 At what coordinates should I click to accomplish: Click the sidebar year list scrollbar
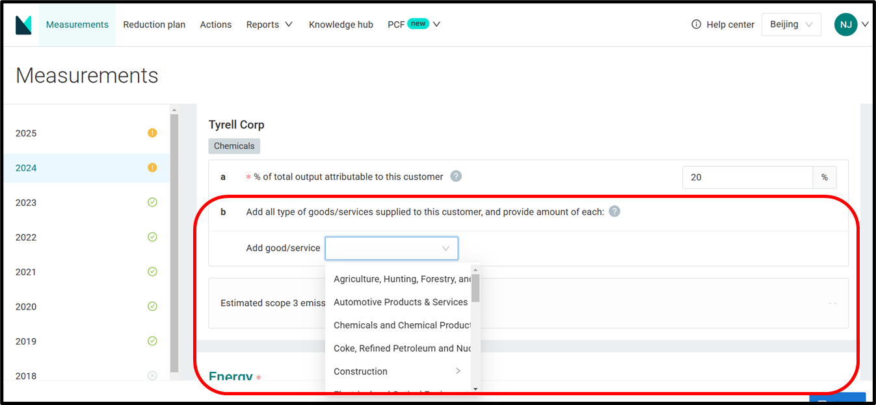[174, 243]
